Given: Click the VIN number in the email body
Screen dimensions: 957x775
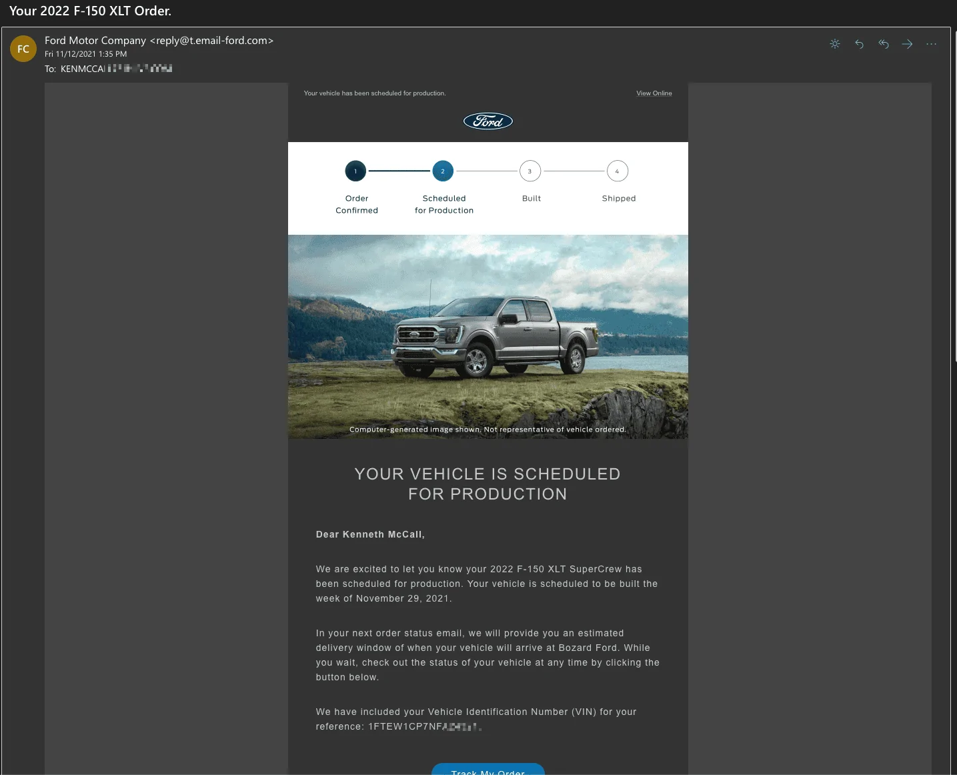Looking at the screenshot, I should [424, 726].
